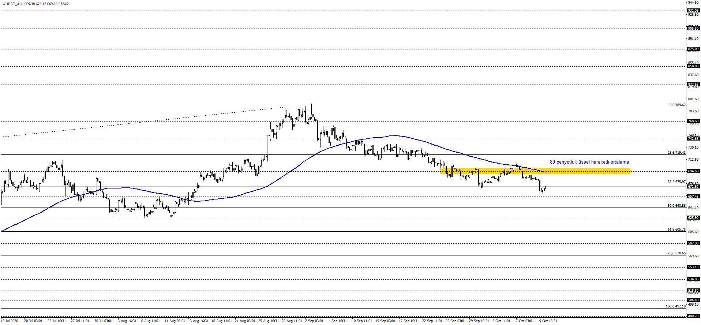Image resolution: width=701 pixels, height=325 pixels.
Task: Click the 694.60 price level tag
Action: [x=693, y=171]
